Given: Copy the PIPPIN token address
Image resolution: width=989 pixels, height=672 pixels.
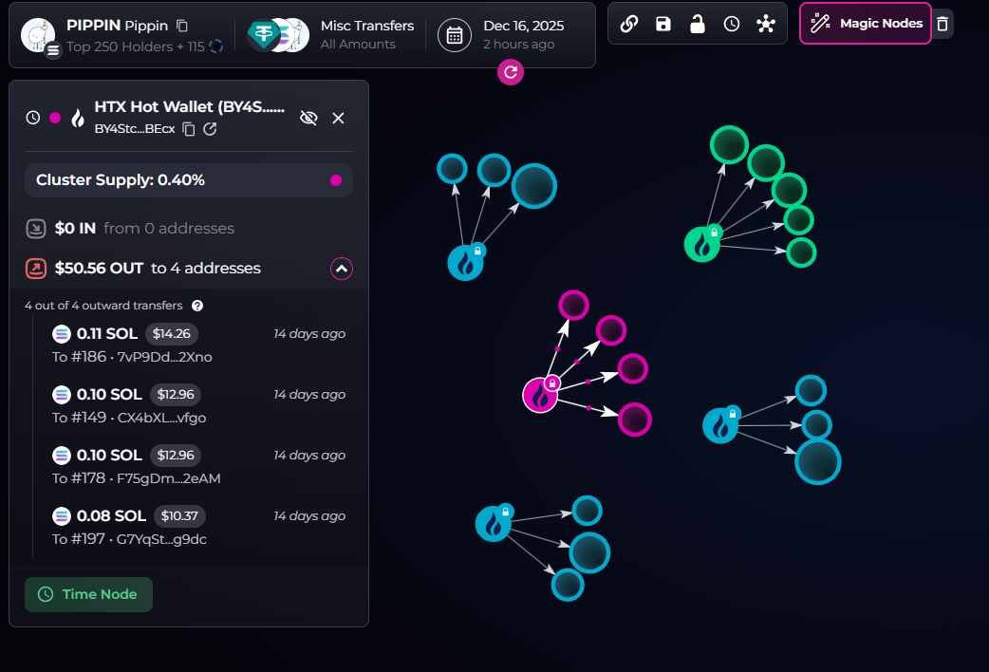Looking at the screenshot, I should click(182, 26).
